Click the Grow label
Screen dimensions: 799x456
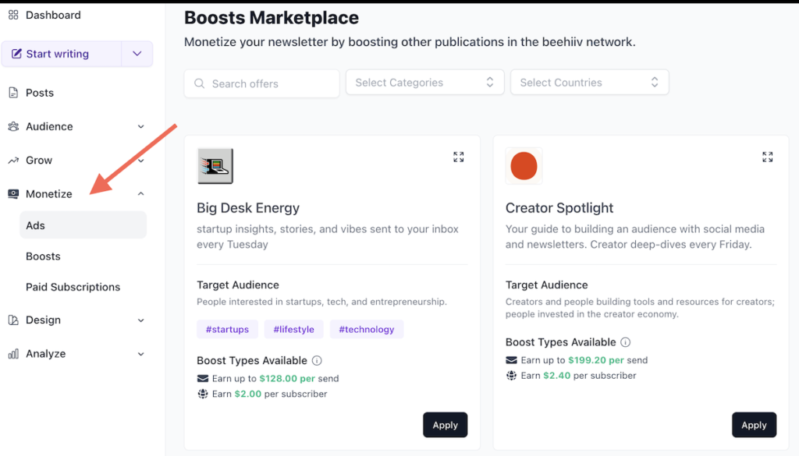coord(39,161)
